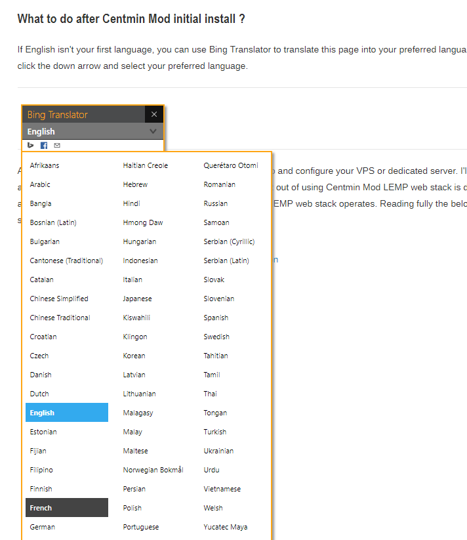Select the French language option
The height and width of the screenshot is (540, 467).
(x=67, y=508)
